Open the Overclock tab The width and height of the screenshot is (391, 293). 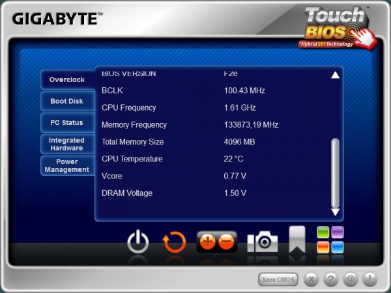(x=67, y=79)
